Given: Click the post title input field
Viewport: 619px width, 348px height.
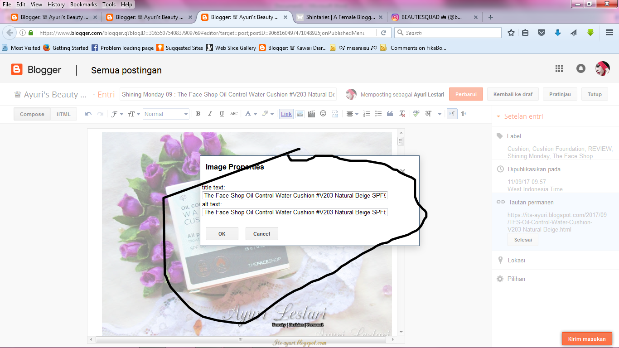Looking at the screenshot, I should (x=228, y=94).
